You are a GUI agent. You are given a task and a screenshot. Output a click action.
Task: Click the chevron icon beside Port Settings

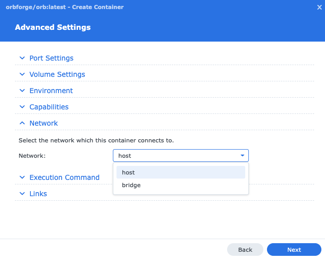click(x=22, y=58)
